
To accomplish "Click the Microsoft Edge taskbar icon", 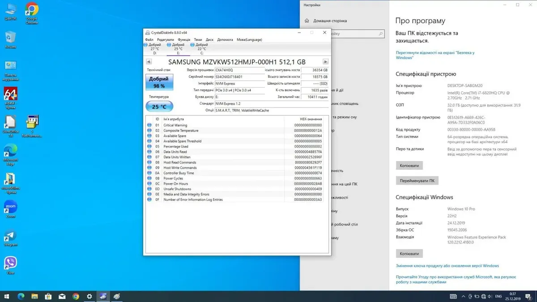I will 20,296.
